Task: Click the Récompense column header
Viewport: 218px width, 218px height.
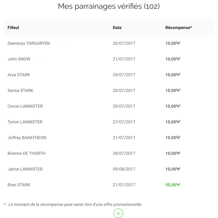Action: pos(179,28)
